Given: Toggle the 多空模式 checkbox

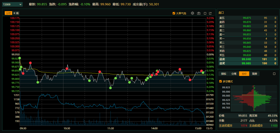Looking at the screenshot, I should coord(221,81).
